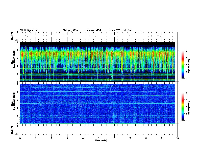This screenshot has width=200, height=155.
Task: Click the time axis tick label '10'
Action: (x=178, y=138)
